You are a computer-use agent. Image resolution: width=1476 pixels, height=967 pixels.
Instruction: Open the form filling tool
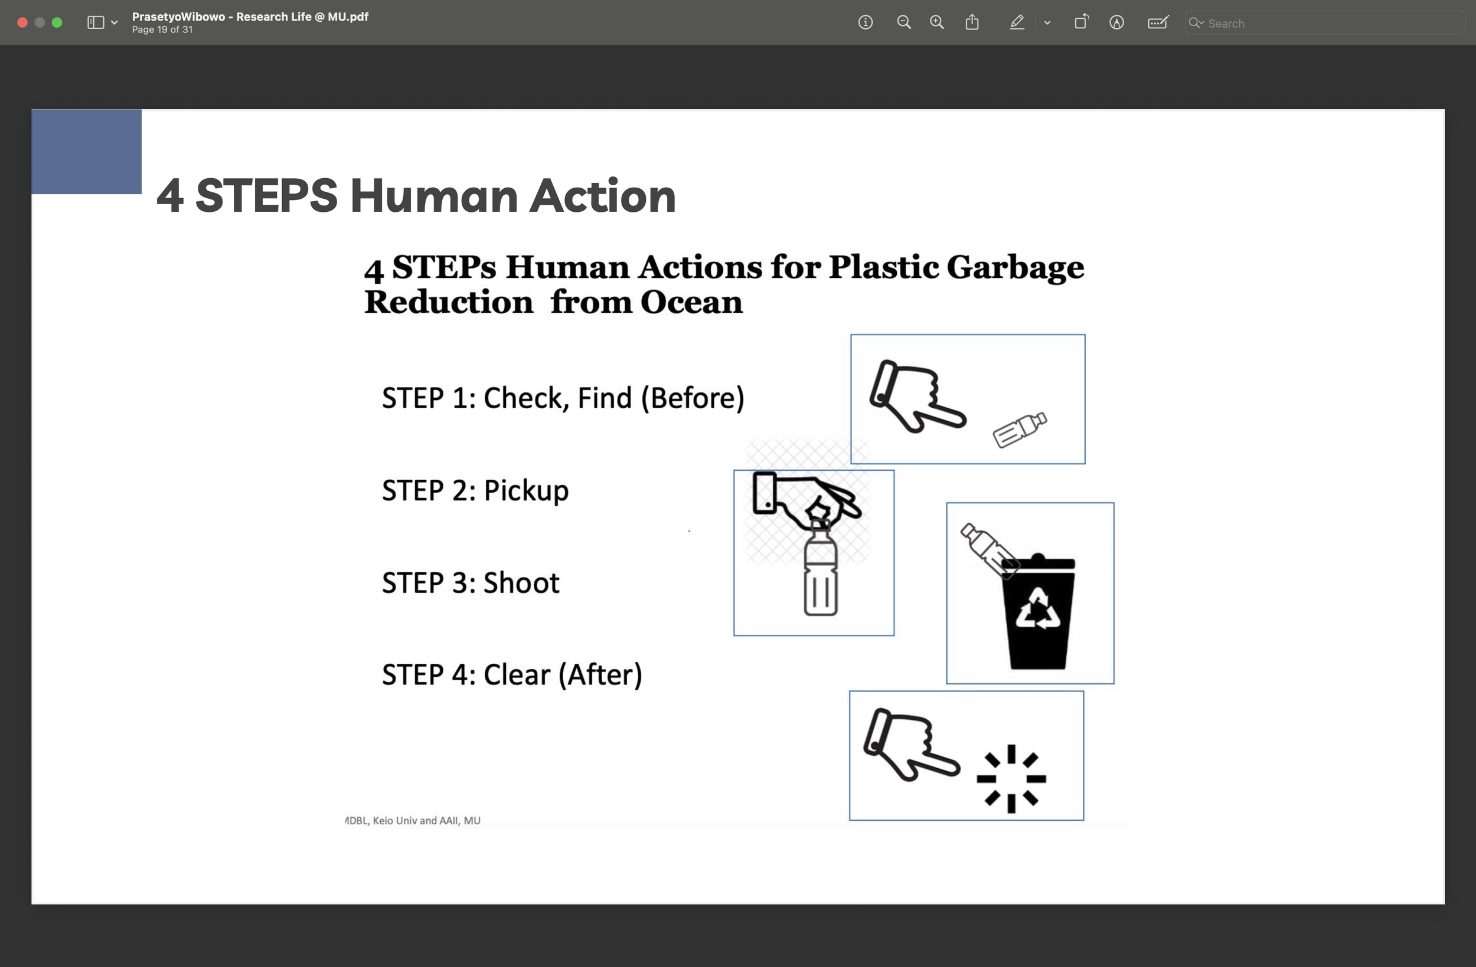tap(1157, 23)
